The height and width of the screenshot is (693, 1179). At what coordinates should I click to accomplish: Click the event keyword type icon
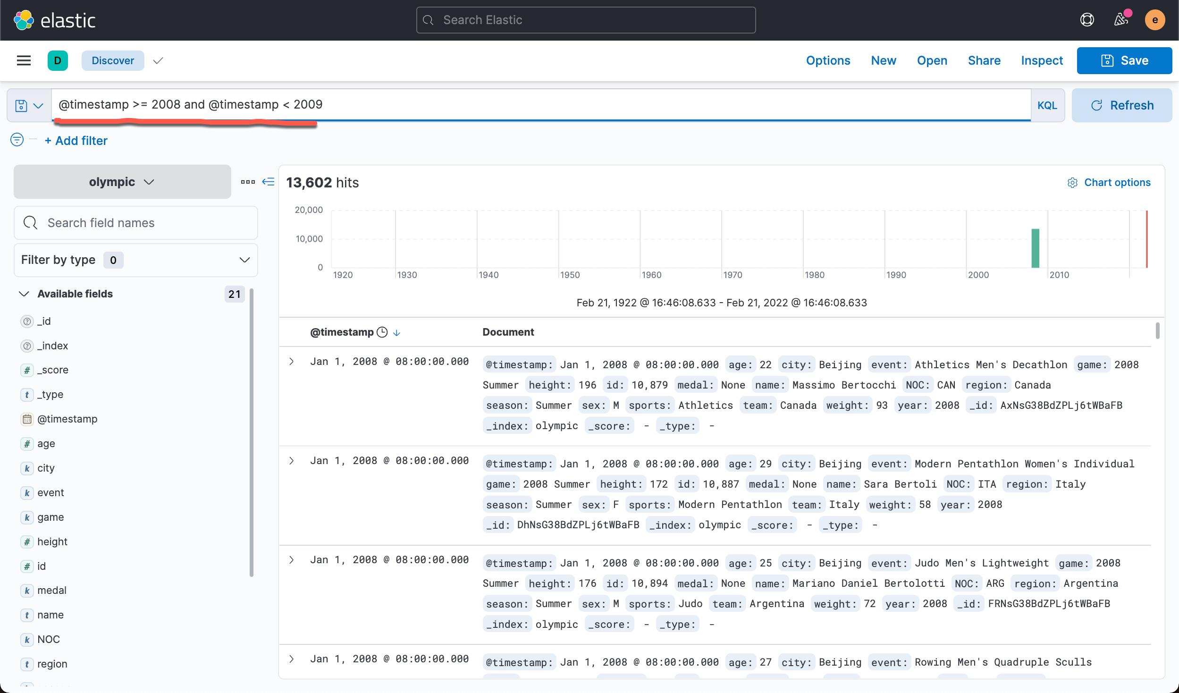coord(27,493)
